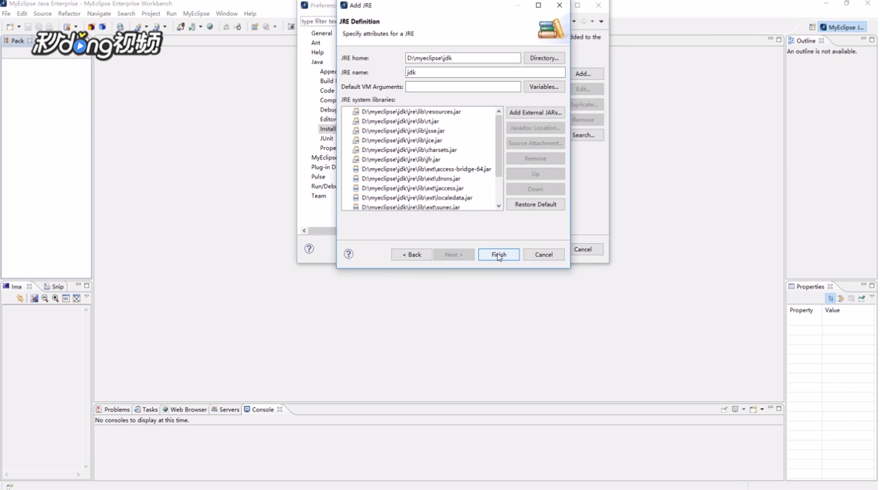This screenshot has height=490, width=880.
Task: Switch to the Tasks tab
Action: (146, 409)
